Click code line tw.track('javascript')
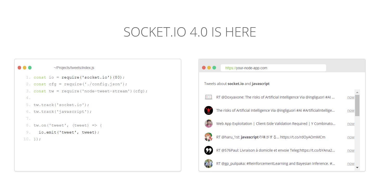379x183 pixels. pyautogui.click(x=63, y=112)
